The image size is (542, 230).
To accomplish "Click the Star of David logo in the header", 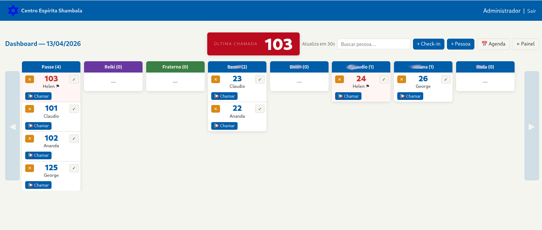I will [x=13, y=10].
